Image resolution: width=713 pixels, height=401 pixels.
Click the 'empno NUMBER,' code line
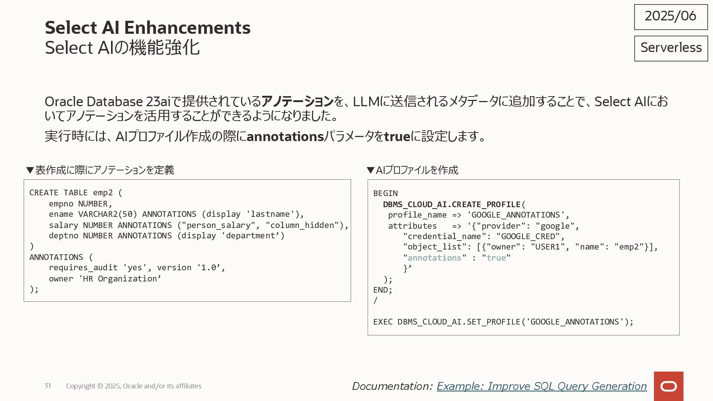pyautogui.click(x=81, y=204)
